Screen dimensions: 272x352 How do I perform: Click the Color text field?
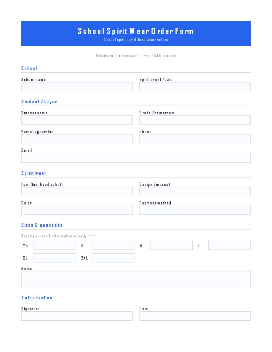(x=77, y=210)
